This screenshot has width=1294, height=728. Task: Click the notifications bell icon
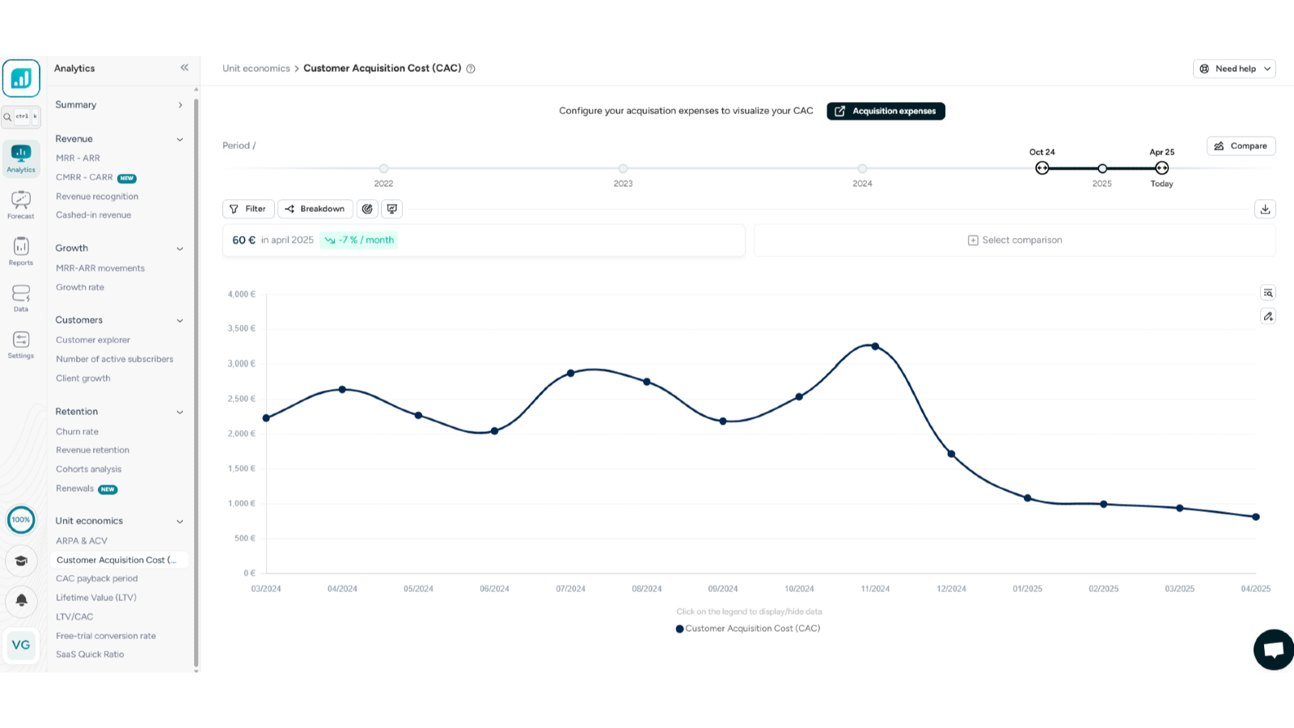pos(22,600)
